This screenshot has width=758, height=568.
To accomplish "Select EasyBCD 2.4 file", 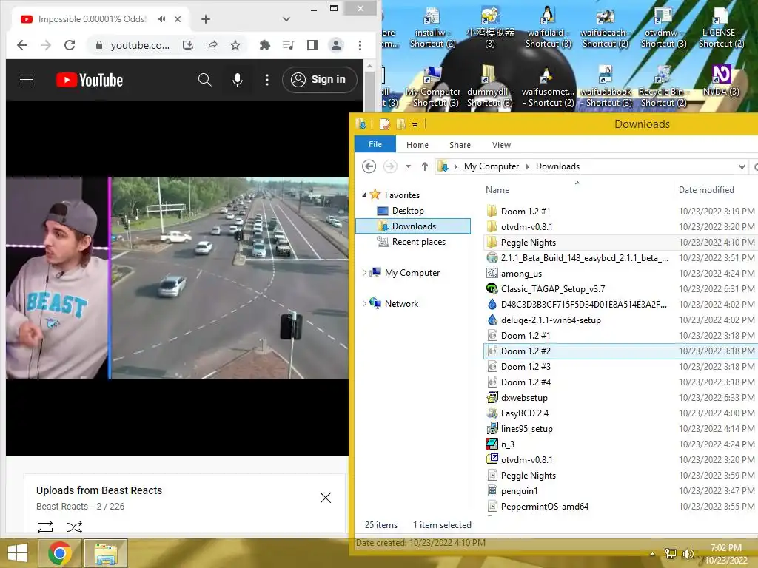I will coord(525,413).
